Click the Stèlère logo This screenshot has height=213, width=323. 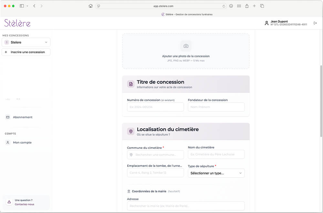point(17,23)
